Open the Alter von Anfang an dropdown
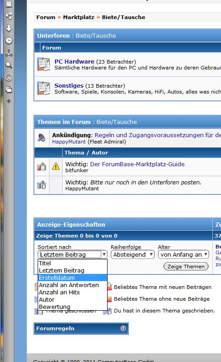221x362 pixels. [183, 254]
